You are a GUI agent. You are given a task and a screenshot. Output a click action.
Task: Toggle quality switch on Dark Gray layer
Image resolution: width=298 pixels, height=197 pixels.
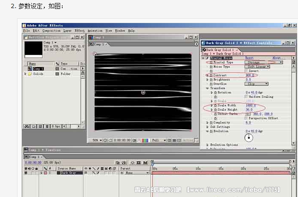(x=94, y=173)
